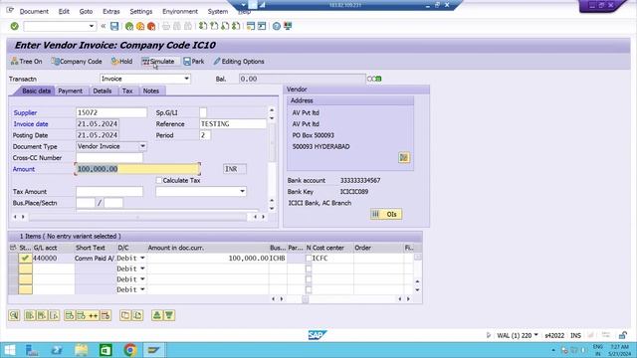Screen dimensions: 637x358
Task: Open the Document menu
Action: 34,11
